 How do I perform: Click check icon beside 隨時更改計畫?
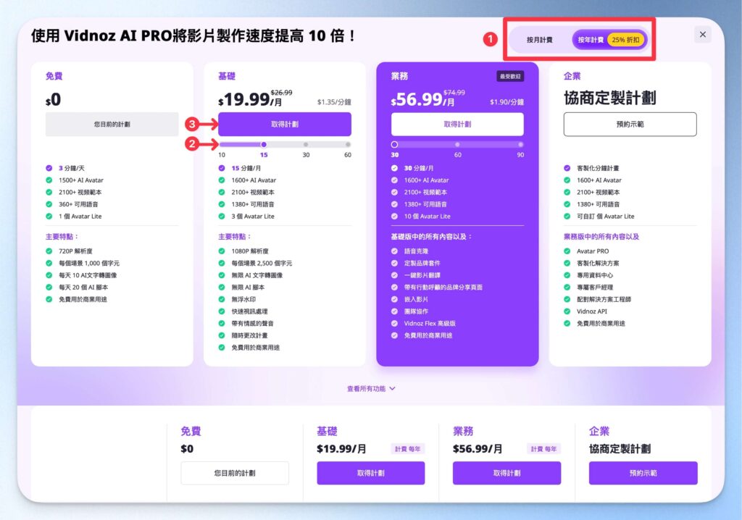pos(222,335)
